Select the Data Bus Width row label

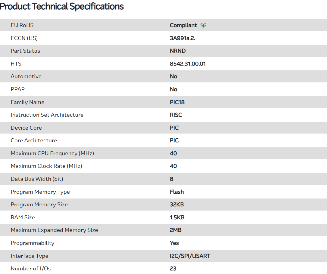pos(37,179)
